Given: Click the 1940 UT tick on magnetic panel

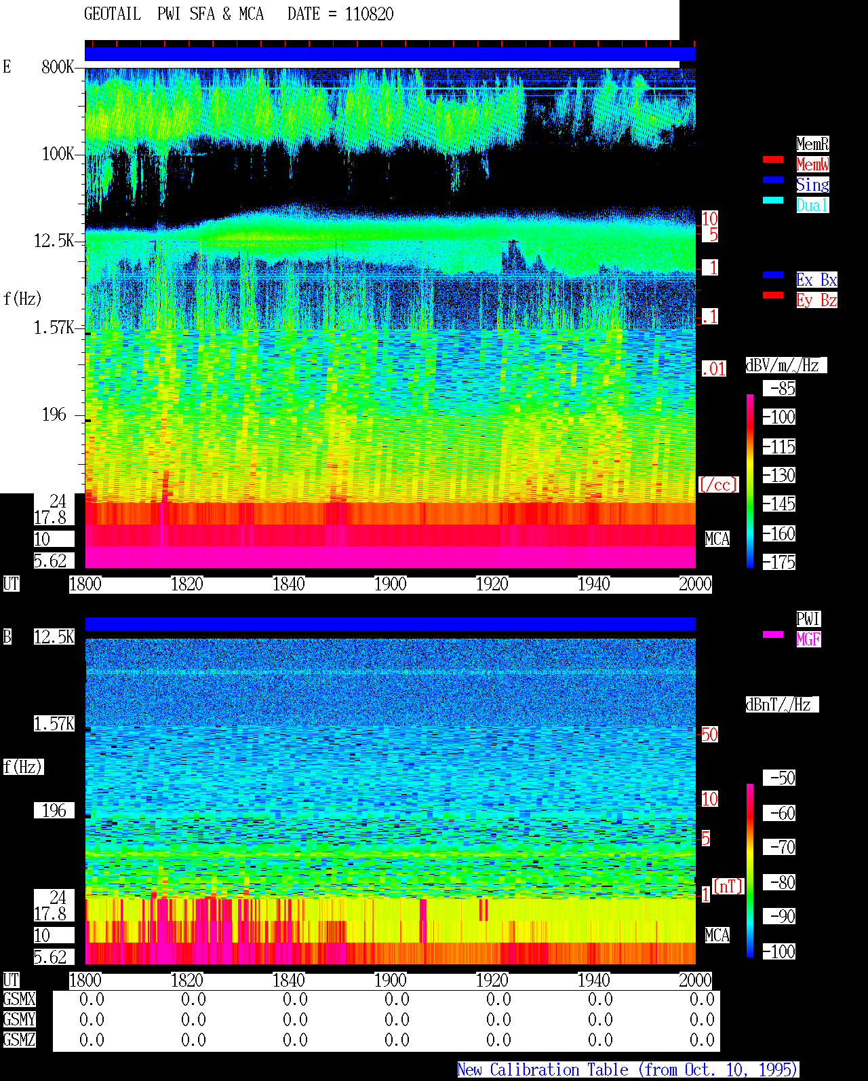Looking at the screenshot, I should click(x=593, y=981).
